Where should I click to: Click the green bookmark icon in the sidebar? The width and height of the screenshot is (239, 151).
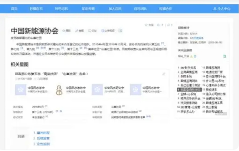click(x=225, y=56)
